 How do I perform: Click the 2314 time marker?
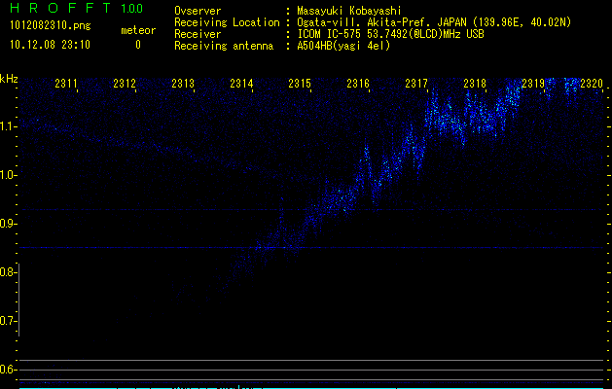(241, 83)
